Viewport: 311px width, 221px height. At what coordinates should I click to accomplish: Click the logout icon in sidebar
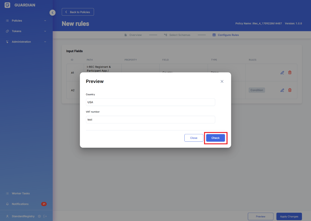click(x=45, y=216)
